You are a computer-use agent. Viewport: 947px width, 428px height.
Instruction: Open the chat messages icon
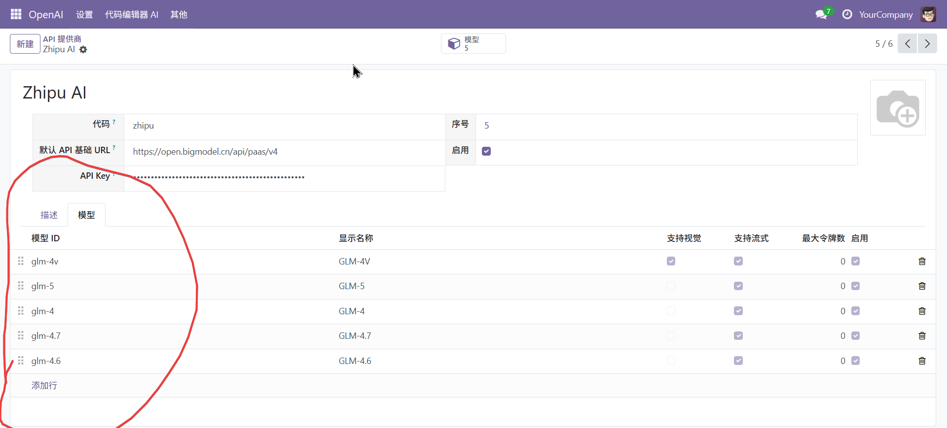[821, 14]
